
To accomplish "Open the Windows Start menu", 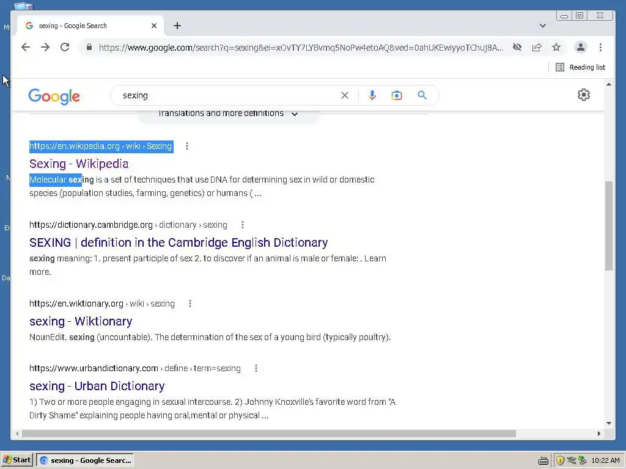I will click(x=17, y=460).
